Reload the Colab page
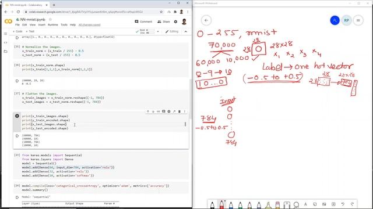The image size is (373, 209). pos(18,12)
